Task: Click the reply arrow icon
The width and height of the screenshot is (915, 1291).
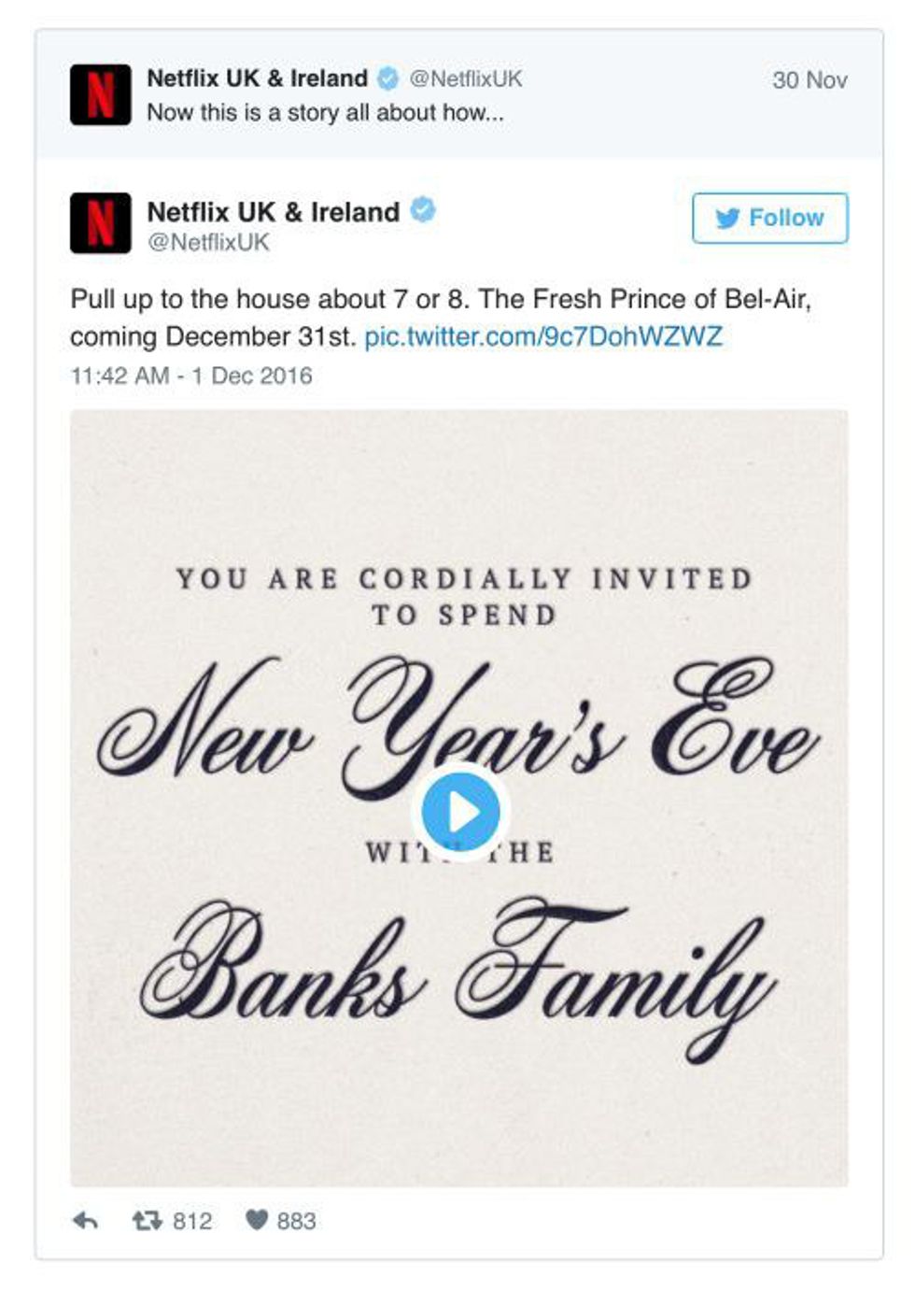Action: point(85,1220)
